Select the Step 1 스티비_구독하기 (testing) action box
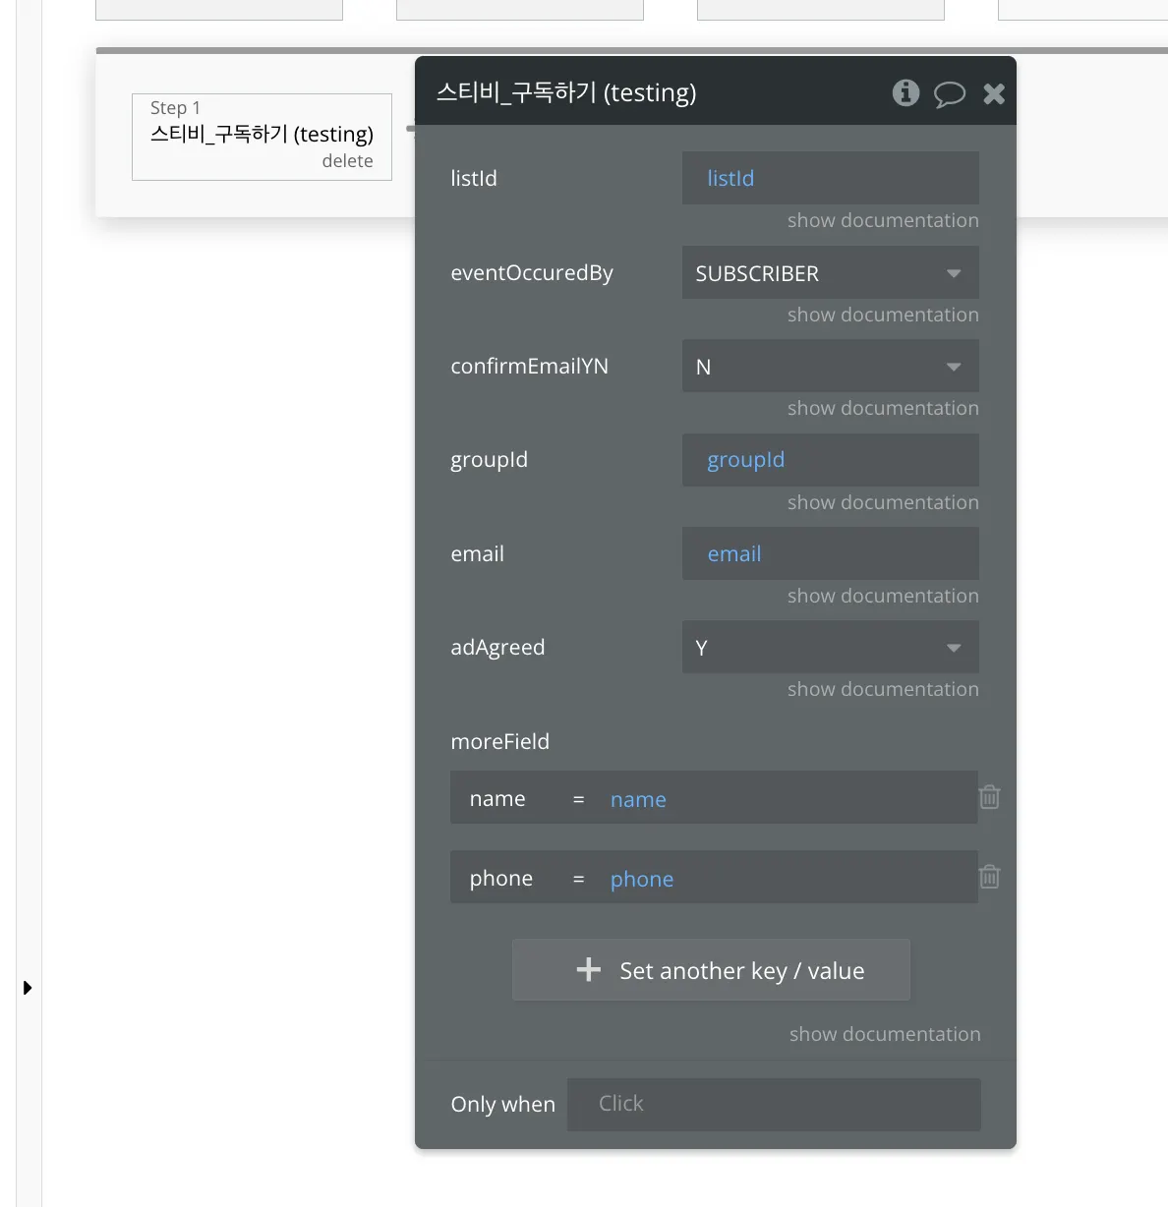This screenshot has width=1168, height=1207. point(262,137)
